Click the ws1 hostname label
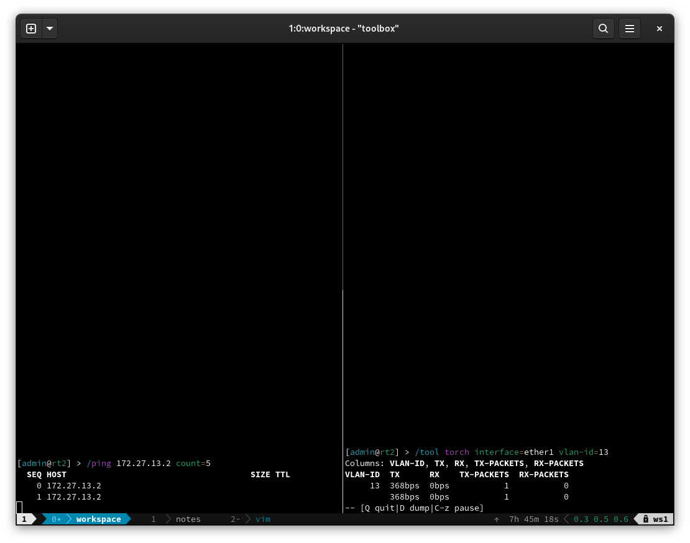690x543 pixels. click(x=660, y=519)
